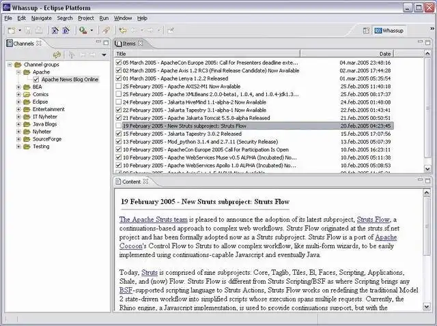Click the External Tools run icon

(x=83, y=30)
